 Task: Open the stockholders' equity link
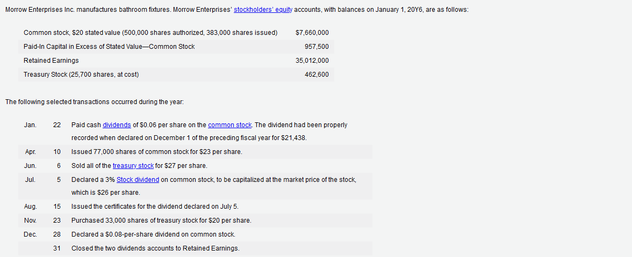point(263,10)
